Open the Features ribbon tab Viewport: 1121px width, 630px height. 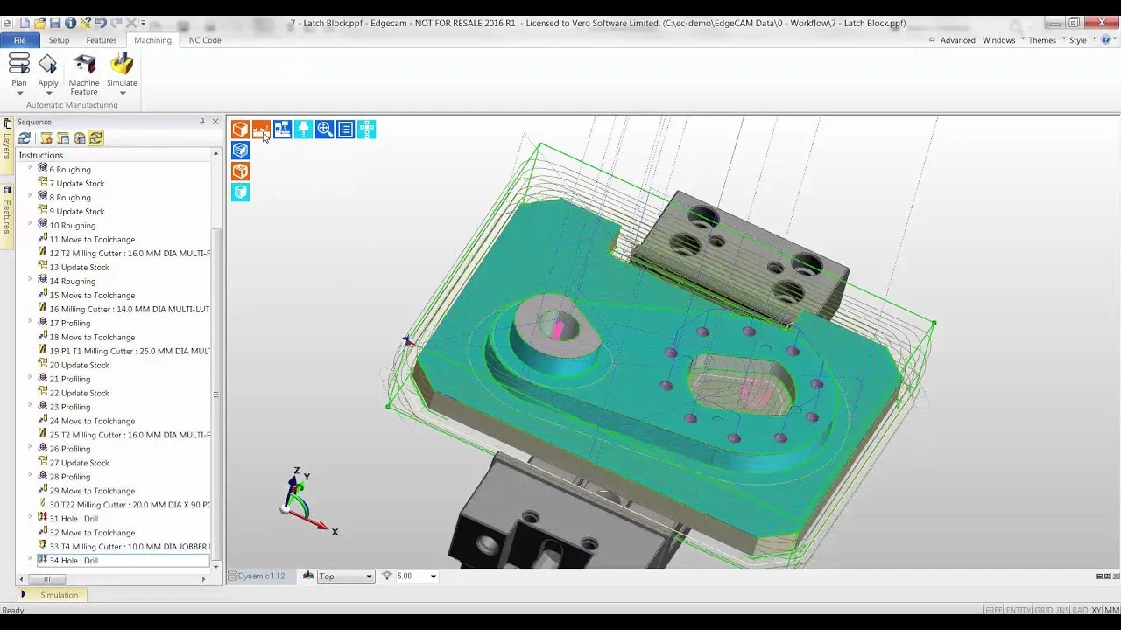[101, 40]
